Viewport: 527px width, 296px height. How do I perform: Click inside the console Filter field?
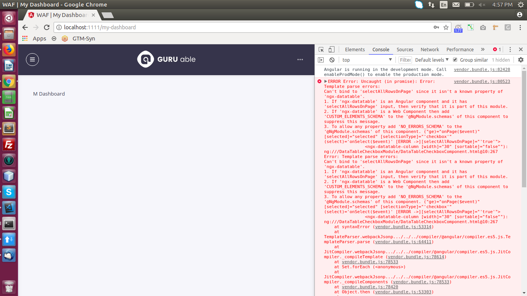pyautogui.click(x=405, y=60)
